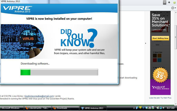Click the battery power tray icon

[158, 108]
